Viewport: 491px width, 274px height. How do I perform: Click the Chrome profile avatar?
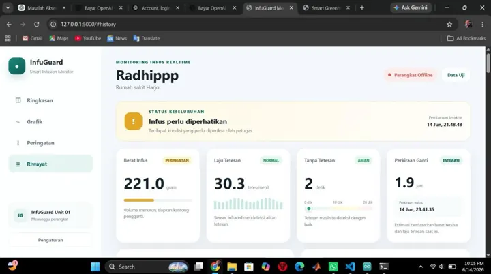[x=468, y=24]
